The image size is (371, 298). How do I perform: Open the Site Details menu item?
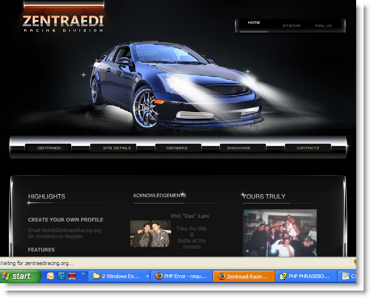(x=117, y=148)
